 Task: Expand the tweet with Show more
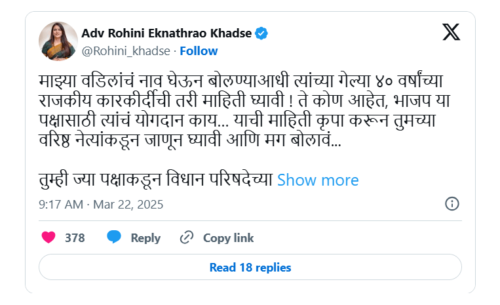[318, 180]
